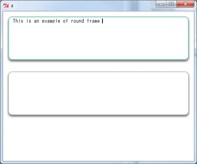Place cursor on the word "of"
Screen dimensions: 197x164
(65, 21)
